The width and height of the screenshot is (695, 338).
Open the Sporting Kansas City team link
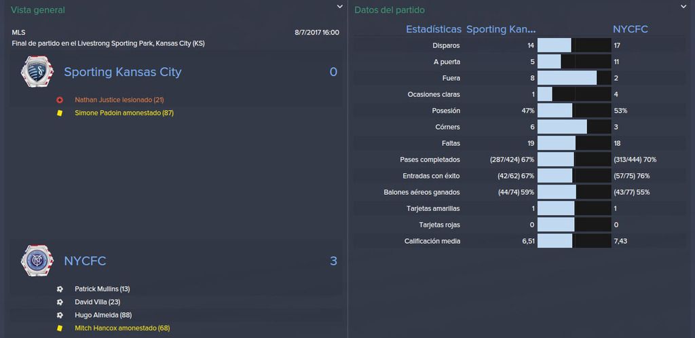tap(123, 72)
